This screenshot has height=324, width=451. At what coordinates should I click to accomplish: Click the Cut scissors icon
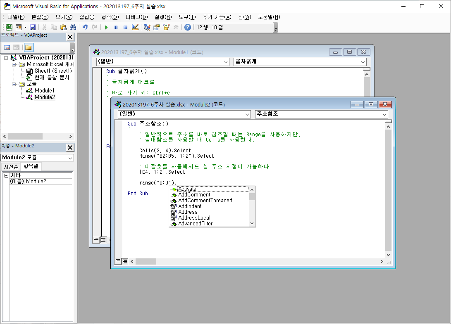[x=44, y=27]
